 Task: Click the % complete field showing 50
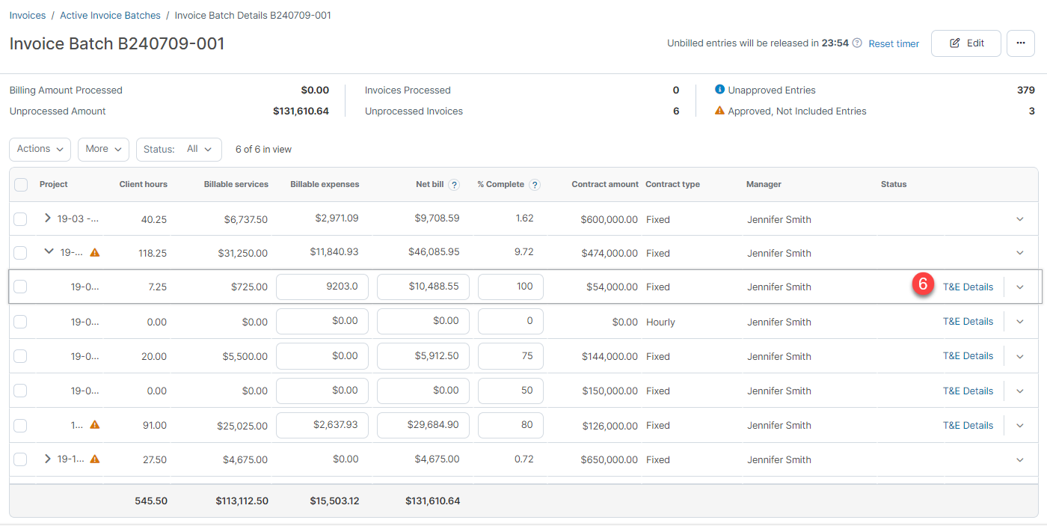tap(511, 391)
